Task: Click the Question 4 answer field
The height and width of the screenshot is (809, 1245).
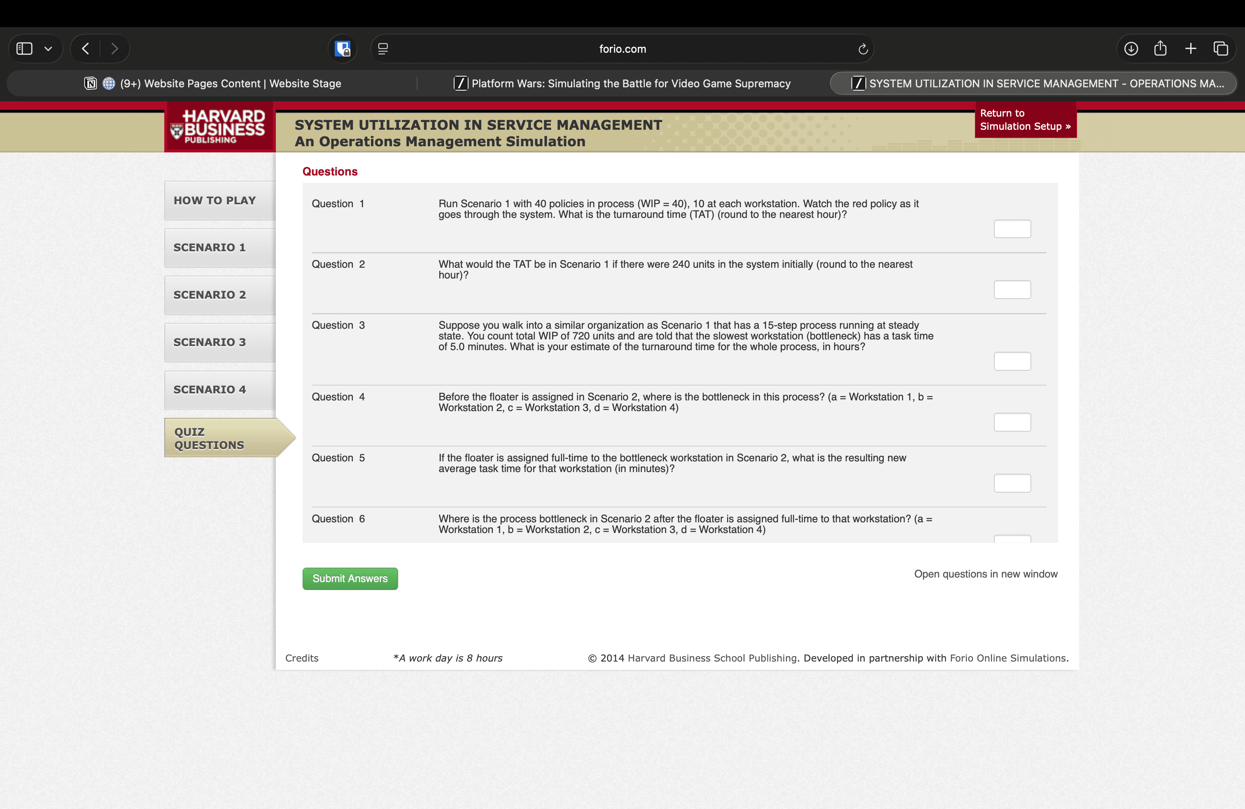Action: point(1012,422)
